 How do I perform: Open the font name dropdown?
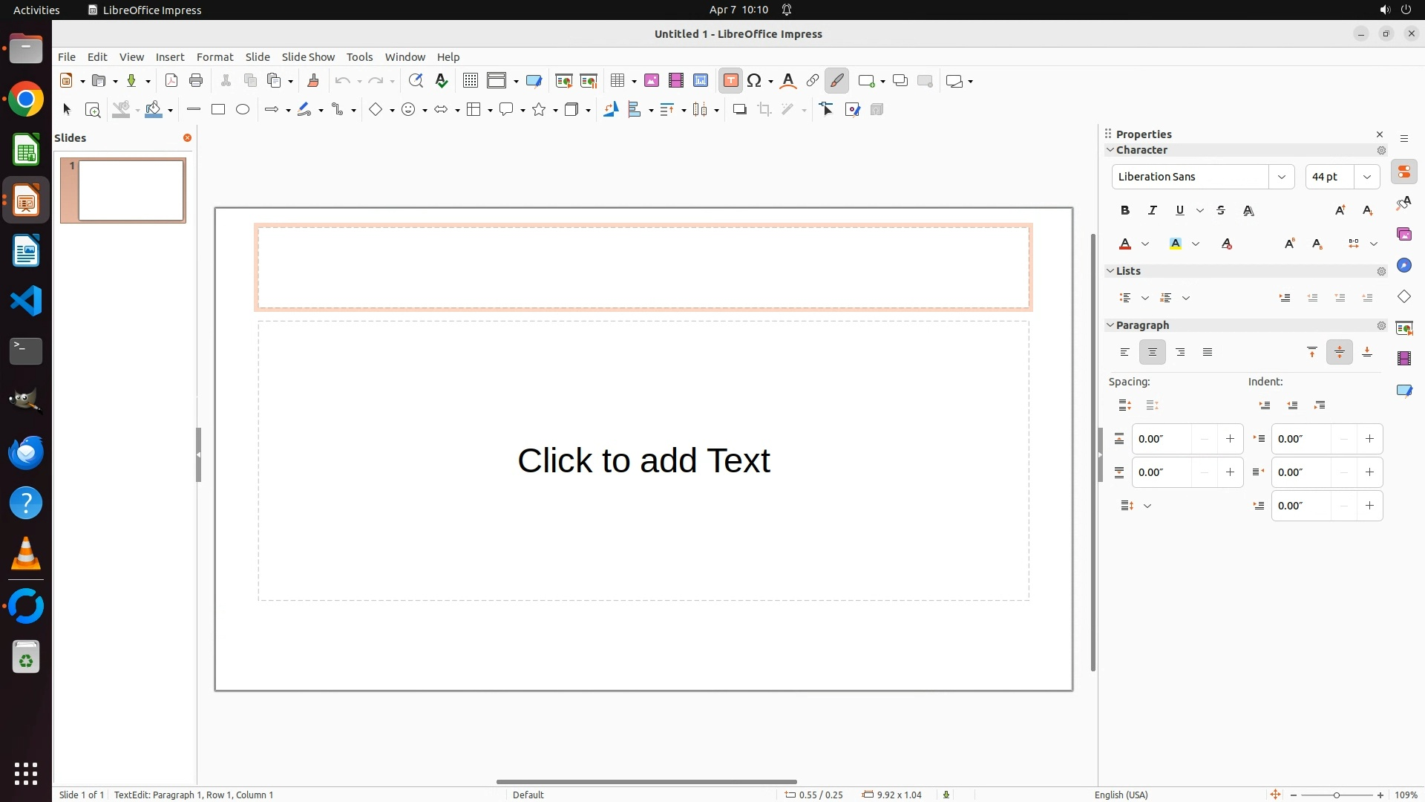[x=1281, y=177]
